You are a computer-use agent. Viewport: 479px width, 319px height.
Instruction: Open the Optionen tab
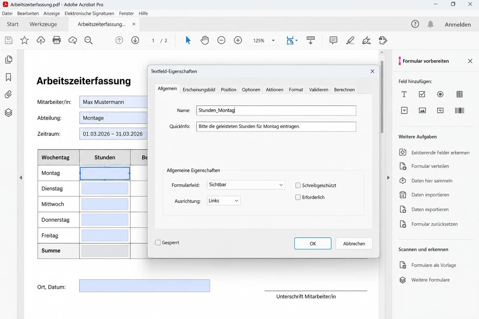[251, 89]
